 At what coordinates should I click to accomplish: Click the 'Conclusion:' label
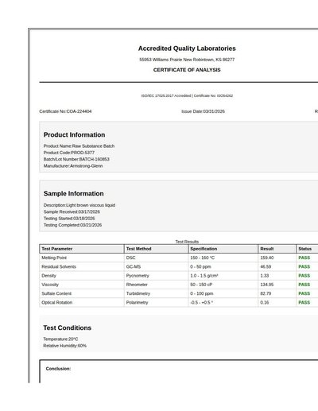[x=58, y=369]
